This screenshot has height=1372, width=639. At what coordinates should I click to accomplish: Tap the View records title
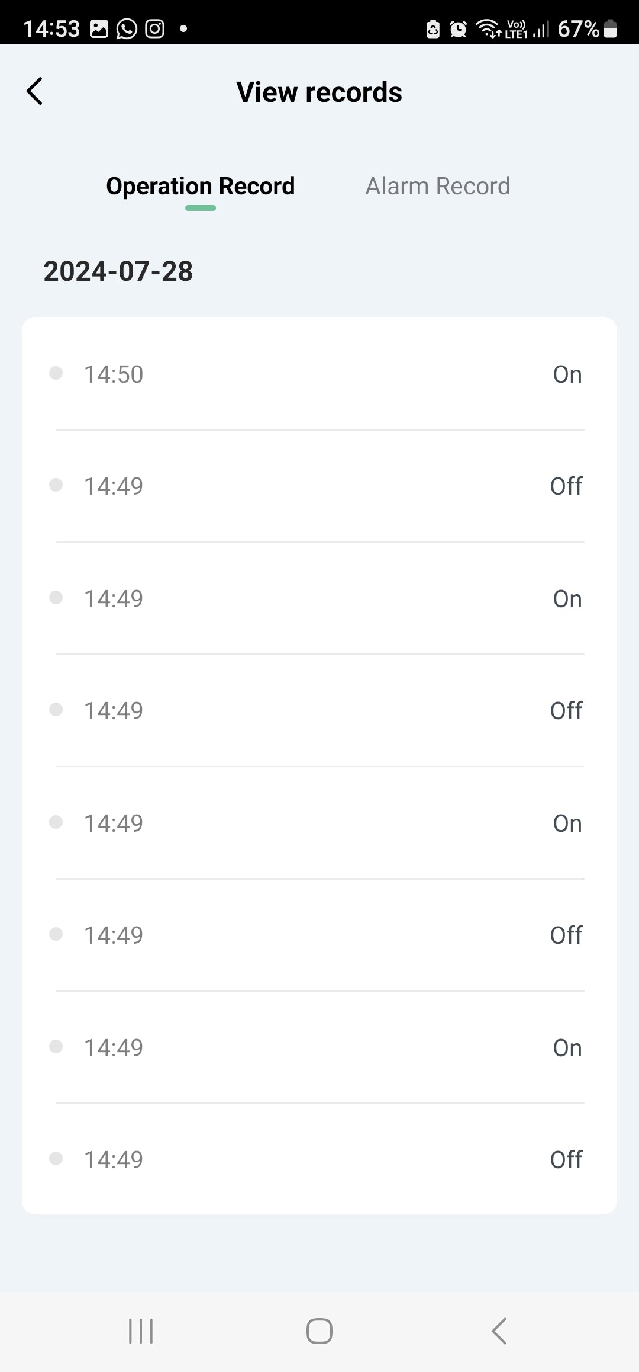(x=319, y=92)
